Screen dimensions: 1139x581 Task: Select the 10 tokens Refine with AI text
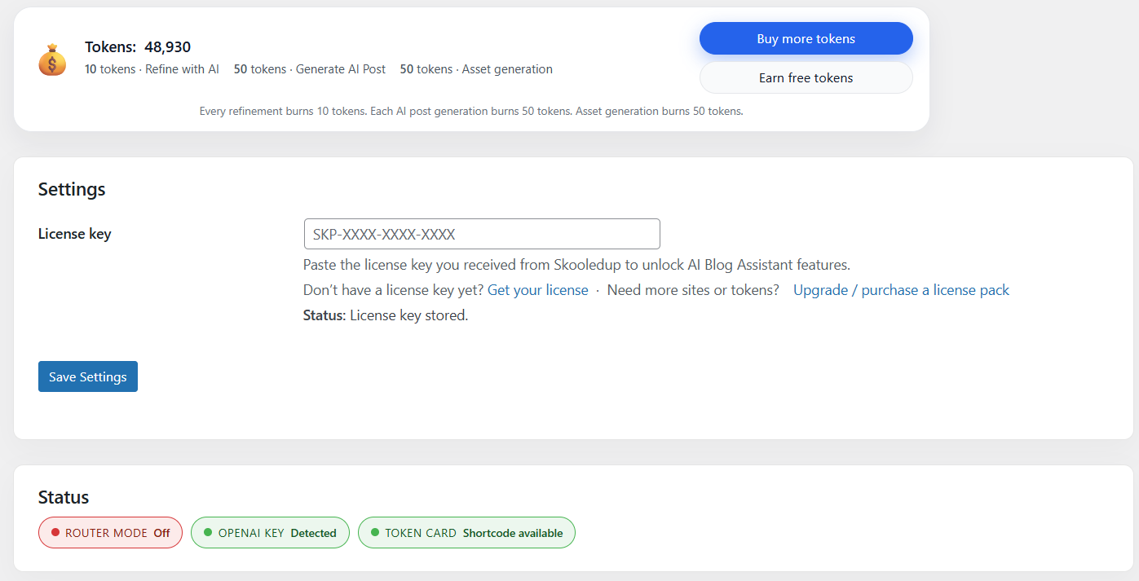click(152, 69)
